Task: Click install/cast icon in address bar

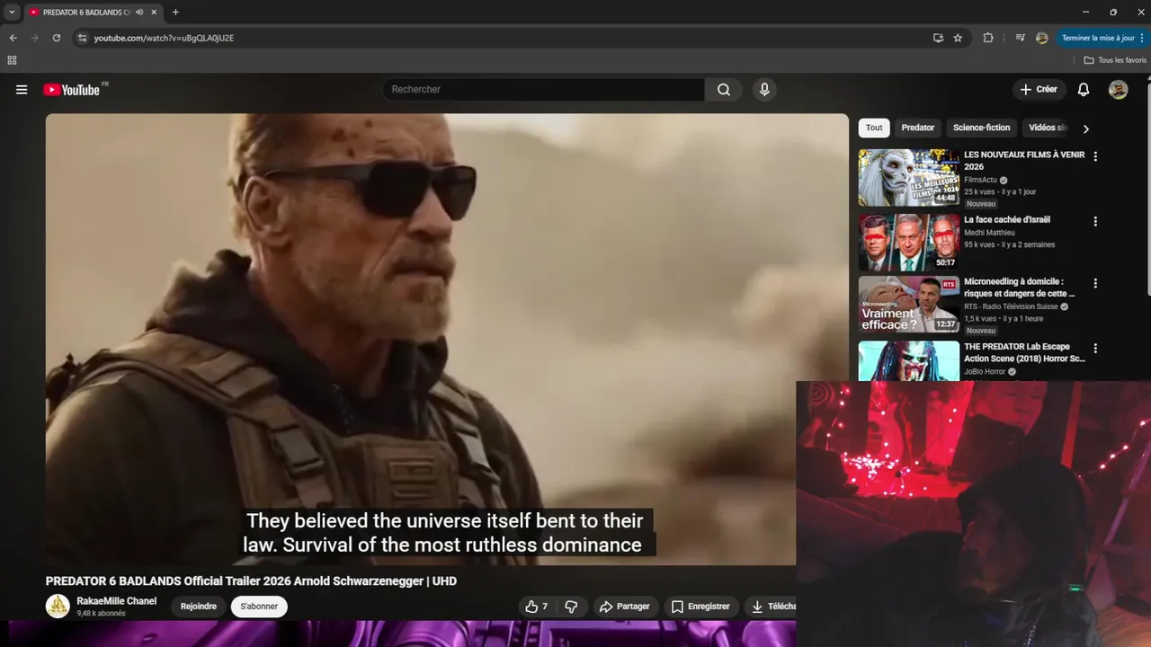Action: (x=938, y=38)
